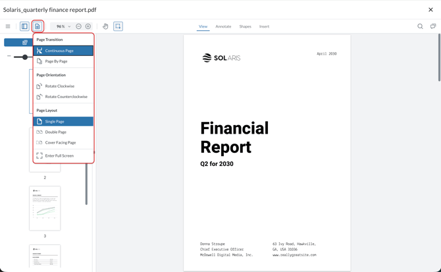Toggle the left sidebar panel
Viewport: 441px width, 272px height.
coord(24,26)
